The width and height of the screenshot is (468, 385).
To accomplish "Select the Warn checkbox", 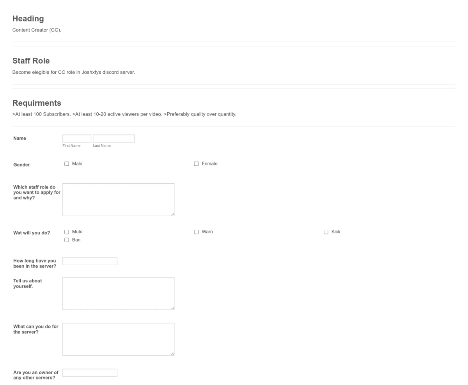I will 196,232.
